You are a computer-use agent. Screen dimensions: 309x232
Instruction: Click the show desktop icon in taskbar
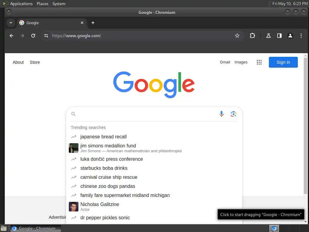tap(4, 229)
